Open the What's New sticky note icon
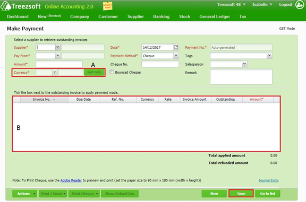This screenshot has height=202, width=306. (x=107, y=6)
